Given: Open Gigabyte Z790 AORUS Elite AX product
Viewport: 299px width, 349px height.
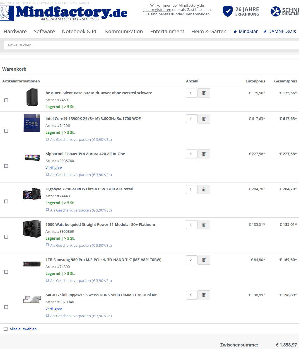Looking at the screenshot, I should (x=89, y=189).
